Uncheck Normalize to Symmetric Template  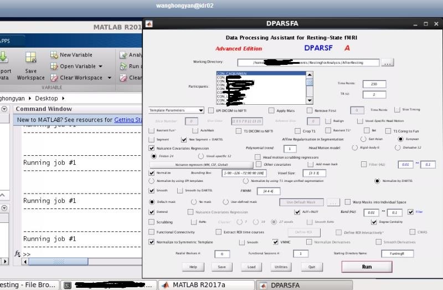[151, 242]
